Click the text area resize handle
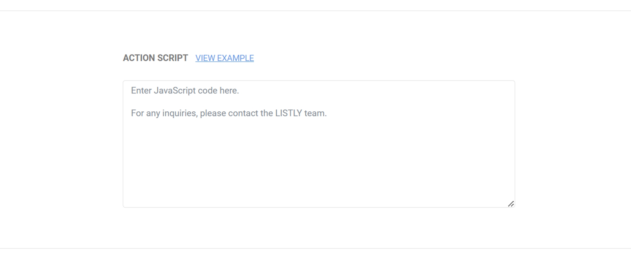Screen dimensions: 631x259 [511, 204]
